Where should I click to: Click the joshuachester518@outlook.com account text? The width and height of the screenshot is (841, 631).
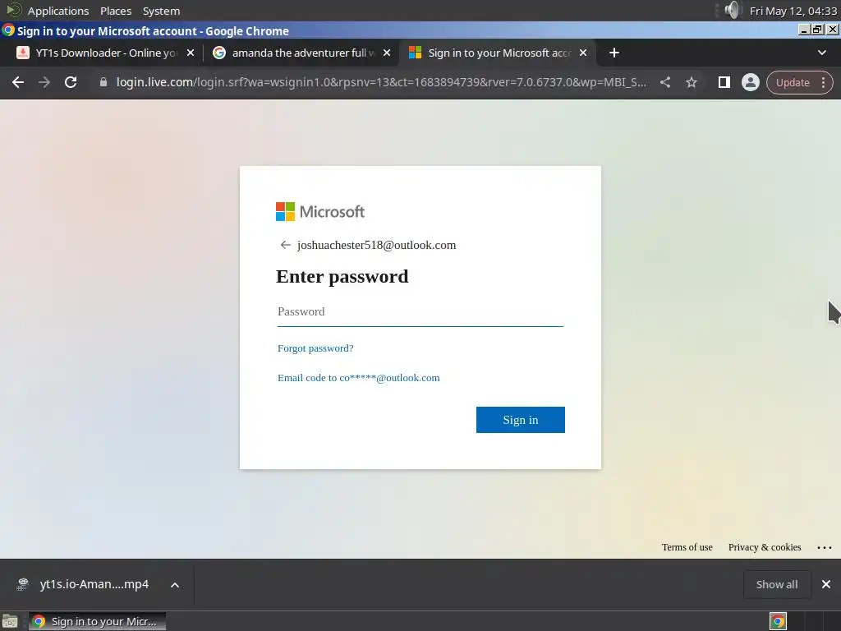[376, 245]
